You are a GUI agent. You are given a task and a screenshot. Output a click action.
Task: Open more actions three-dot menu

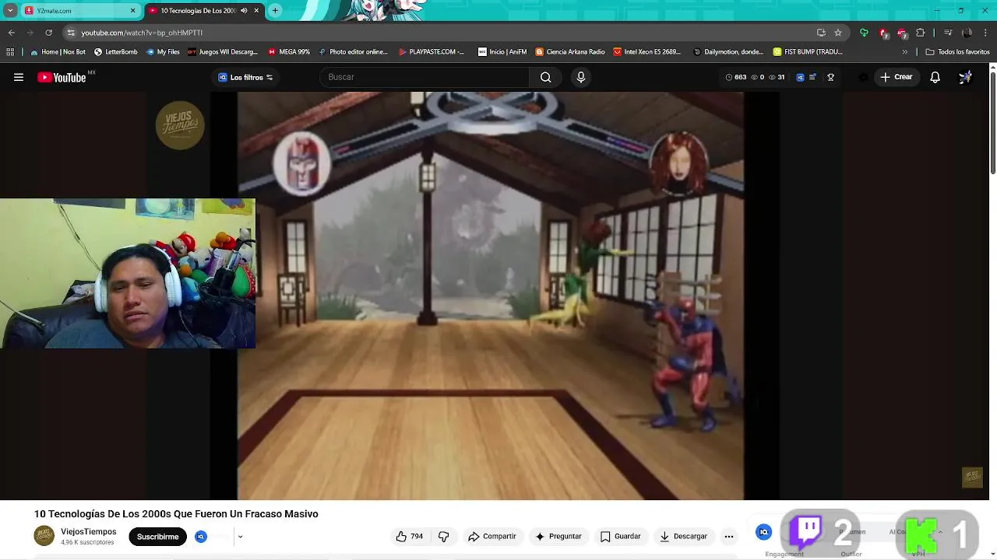[729, 536]
